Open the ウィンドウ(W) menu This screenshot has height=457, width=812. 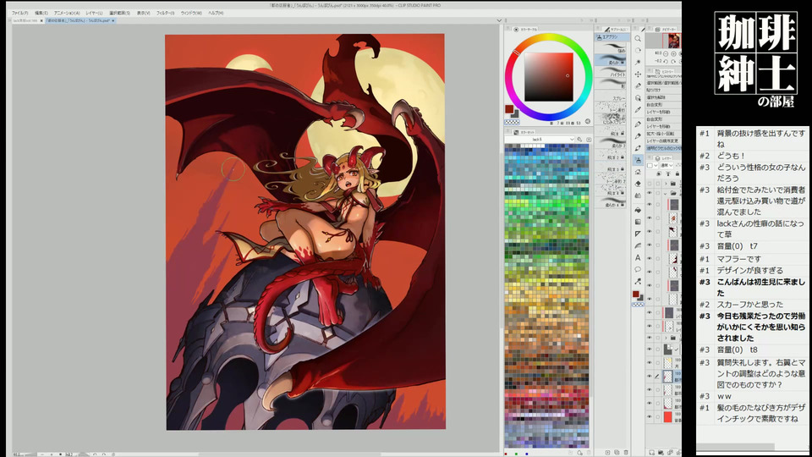click(191, 13)
